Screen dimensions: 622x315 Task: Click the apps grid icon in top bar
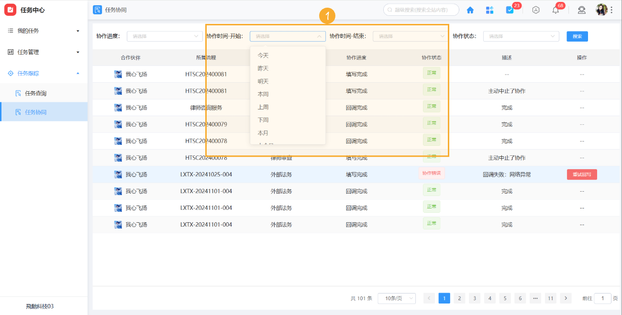point(489,10)
